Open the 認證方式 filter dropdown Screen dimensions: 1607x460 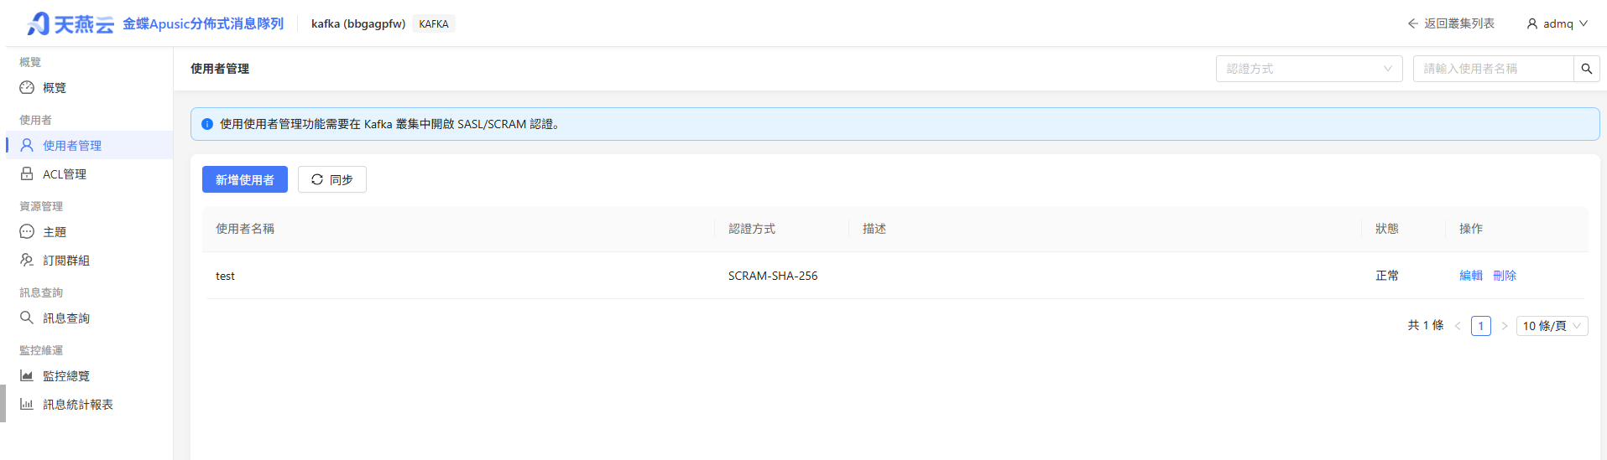coord(1309,69)
